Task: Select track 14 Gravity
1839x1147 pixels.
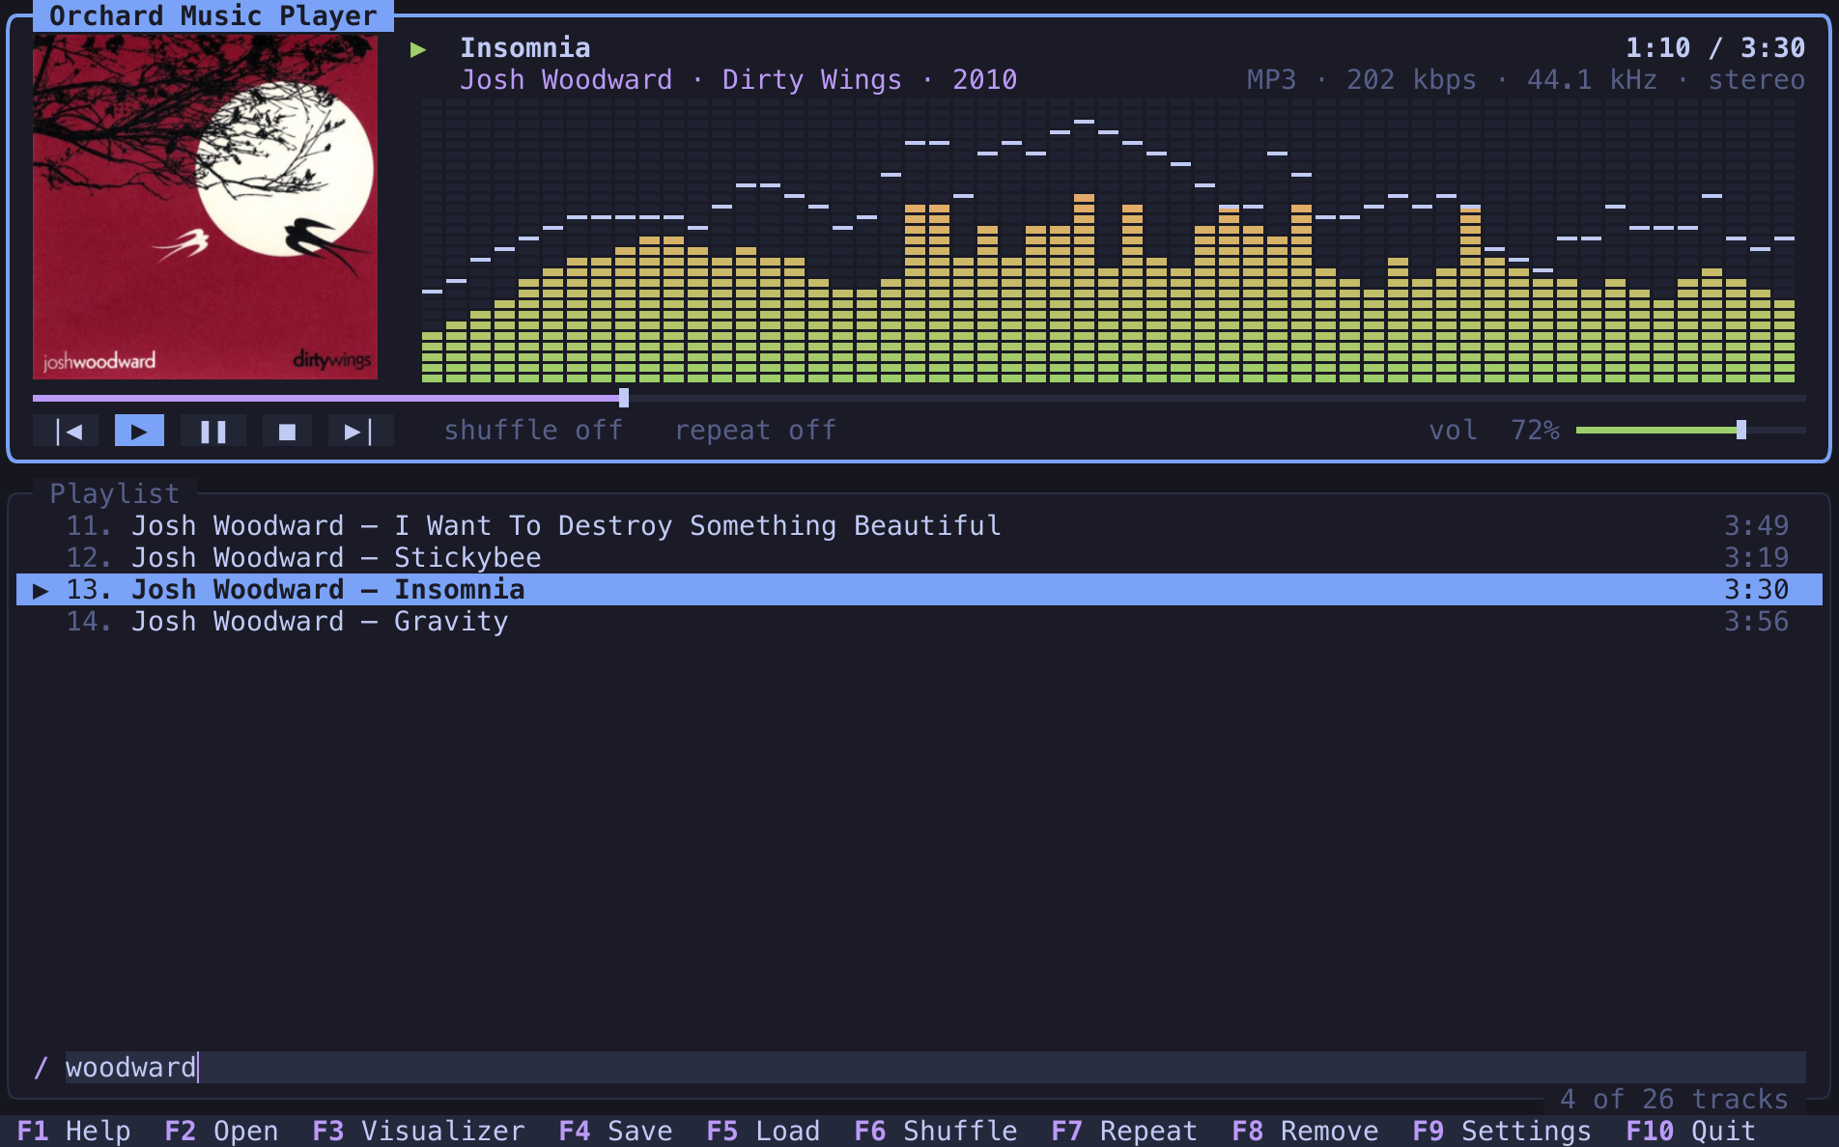Action: (x=919, y=621)
